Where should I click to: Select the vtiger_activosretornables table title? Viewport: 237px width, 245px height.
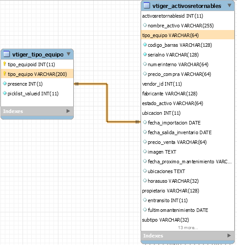tap(187, 6)
